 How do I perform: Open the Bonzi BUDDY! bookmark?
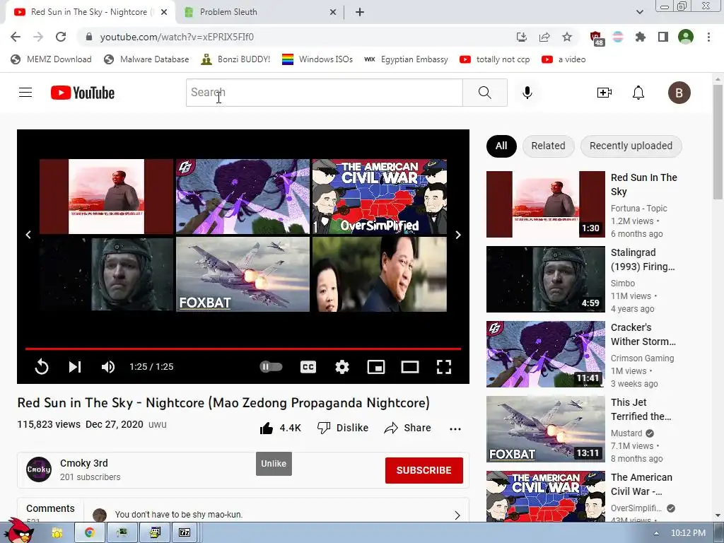[236, 59]
